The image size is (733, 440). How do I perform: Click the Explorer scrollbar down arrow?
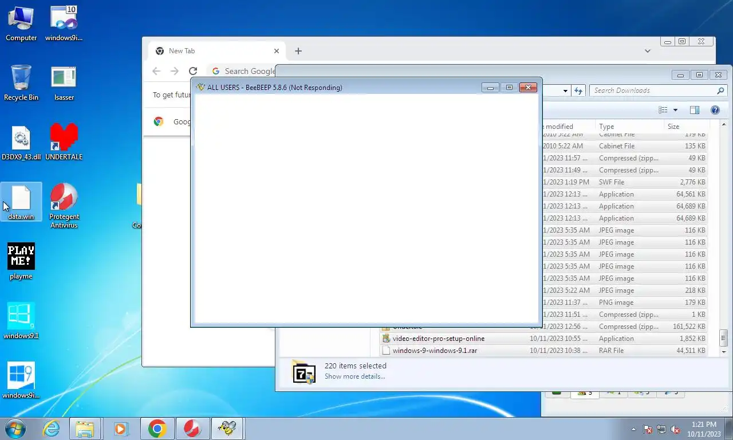pyautogui.click(x=724, y=351)
